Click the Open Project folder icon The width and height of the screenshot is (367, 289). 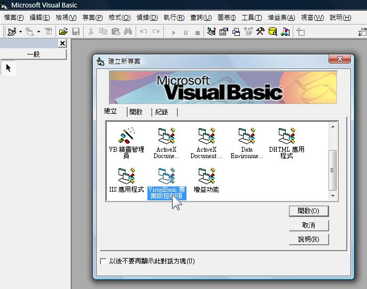tap(63, 32)
